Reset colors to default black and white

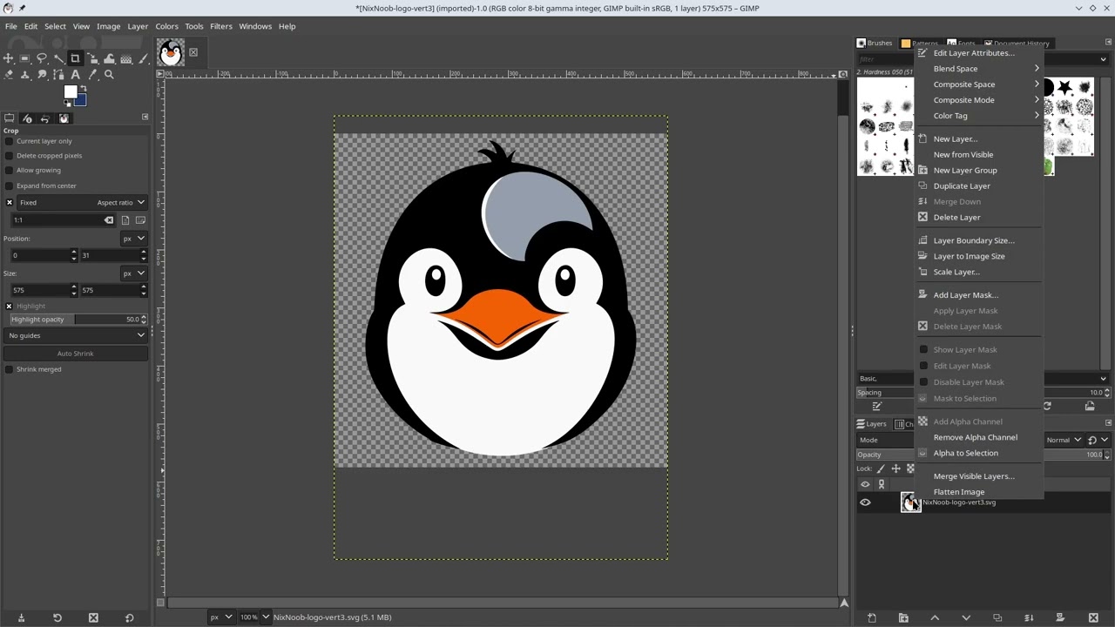(x=67, y=103)
